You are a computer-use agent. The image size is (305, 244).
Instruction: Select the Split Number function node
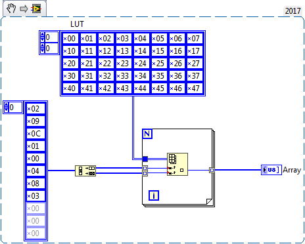point(85,171)
